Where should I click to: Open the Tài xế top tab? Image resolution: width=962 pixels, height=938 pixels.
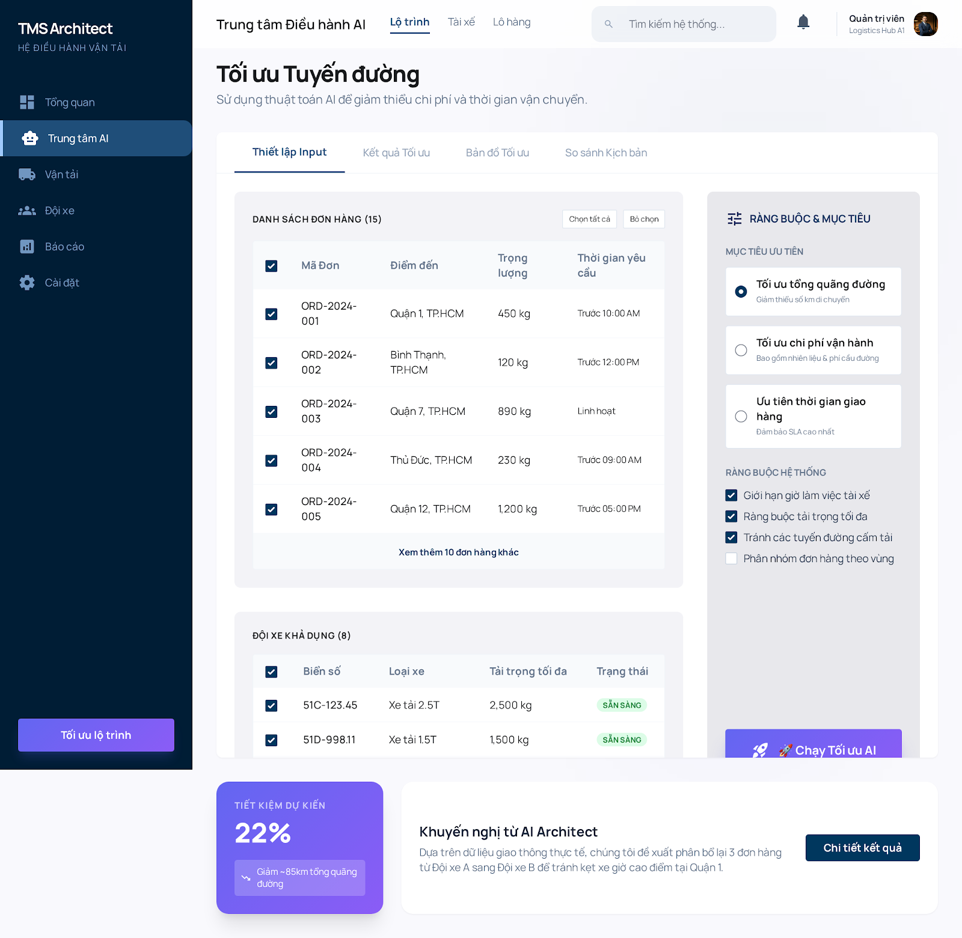[462, 22]
